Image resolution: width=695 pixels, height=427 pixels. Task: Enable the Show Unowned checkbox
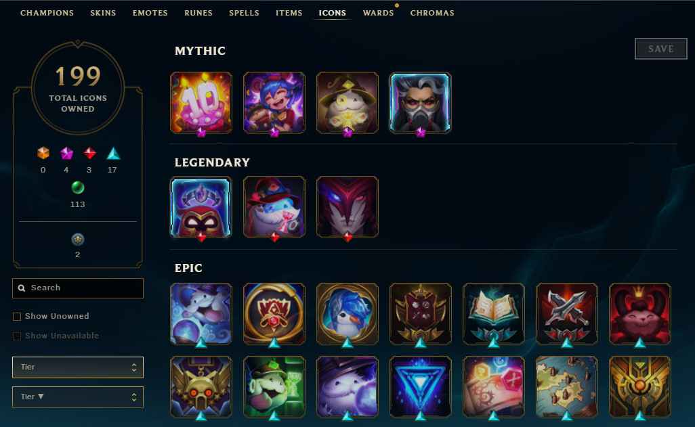17,316
